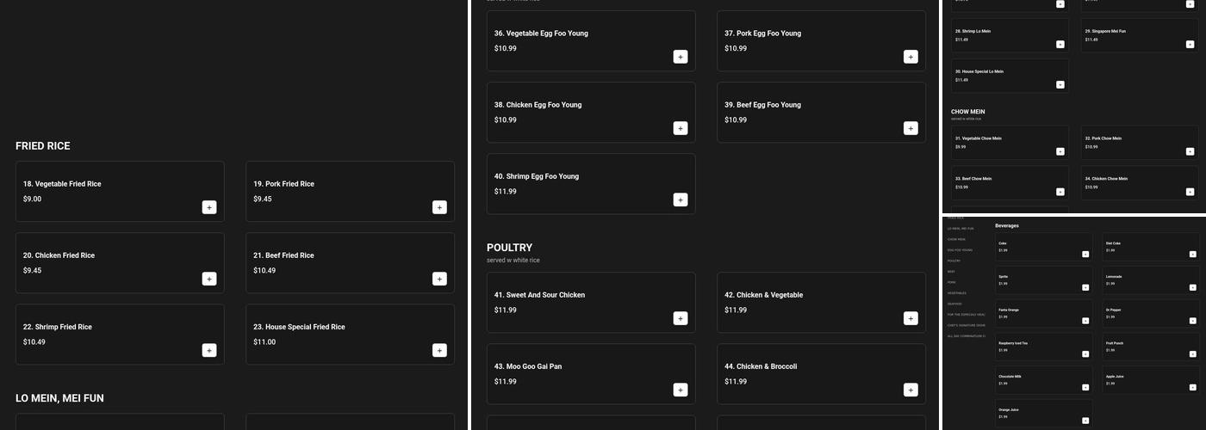Add Moo Goo Gai Pan to order
1206x430 pixels.
pos(681,390)
